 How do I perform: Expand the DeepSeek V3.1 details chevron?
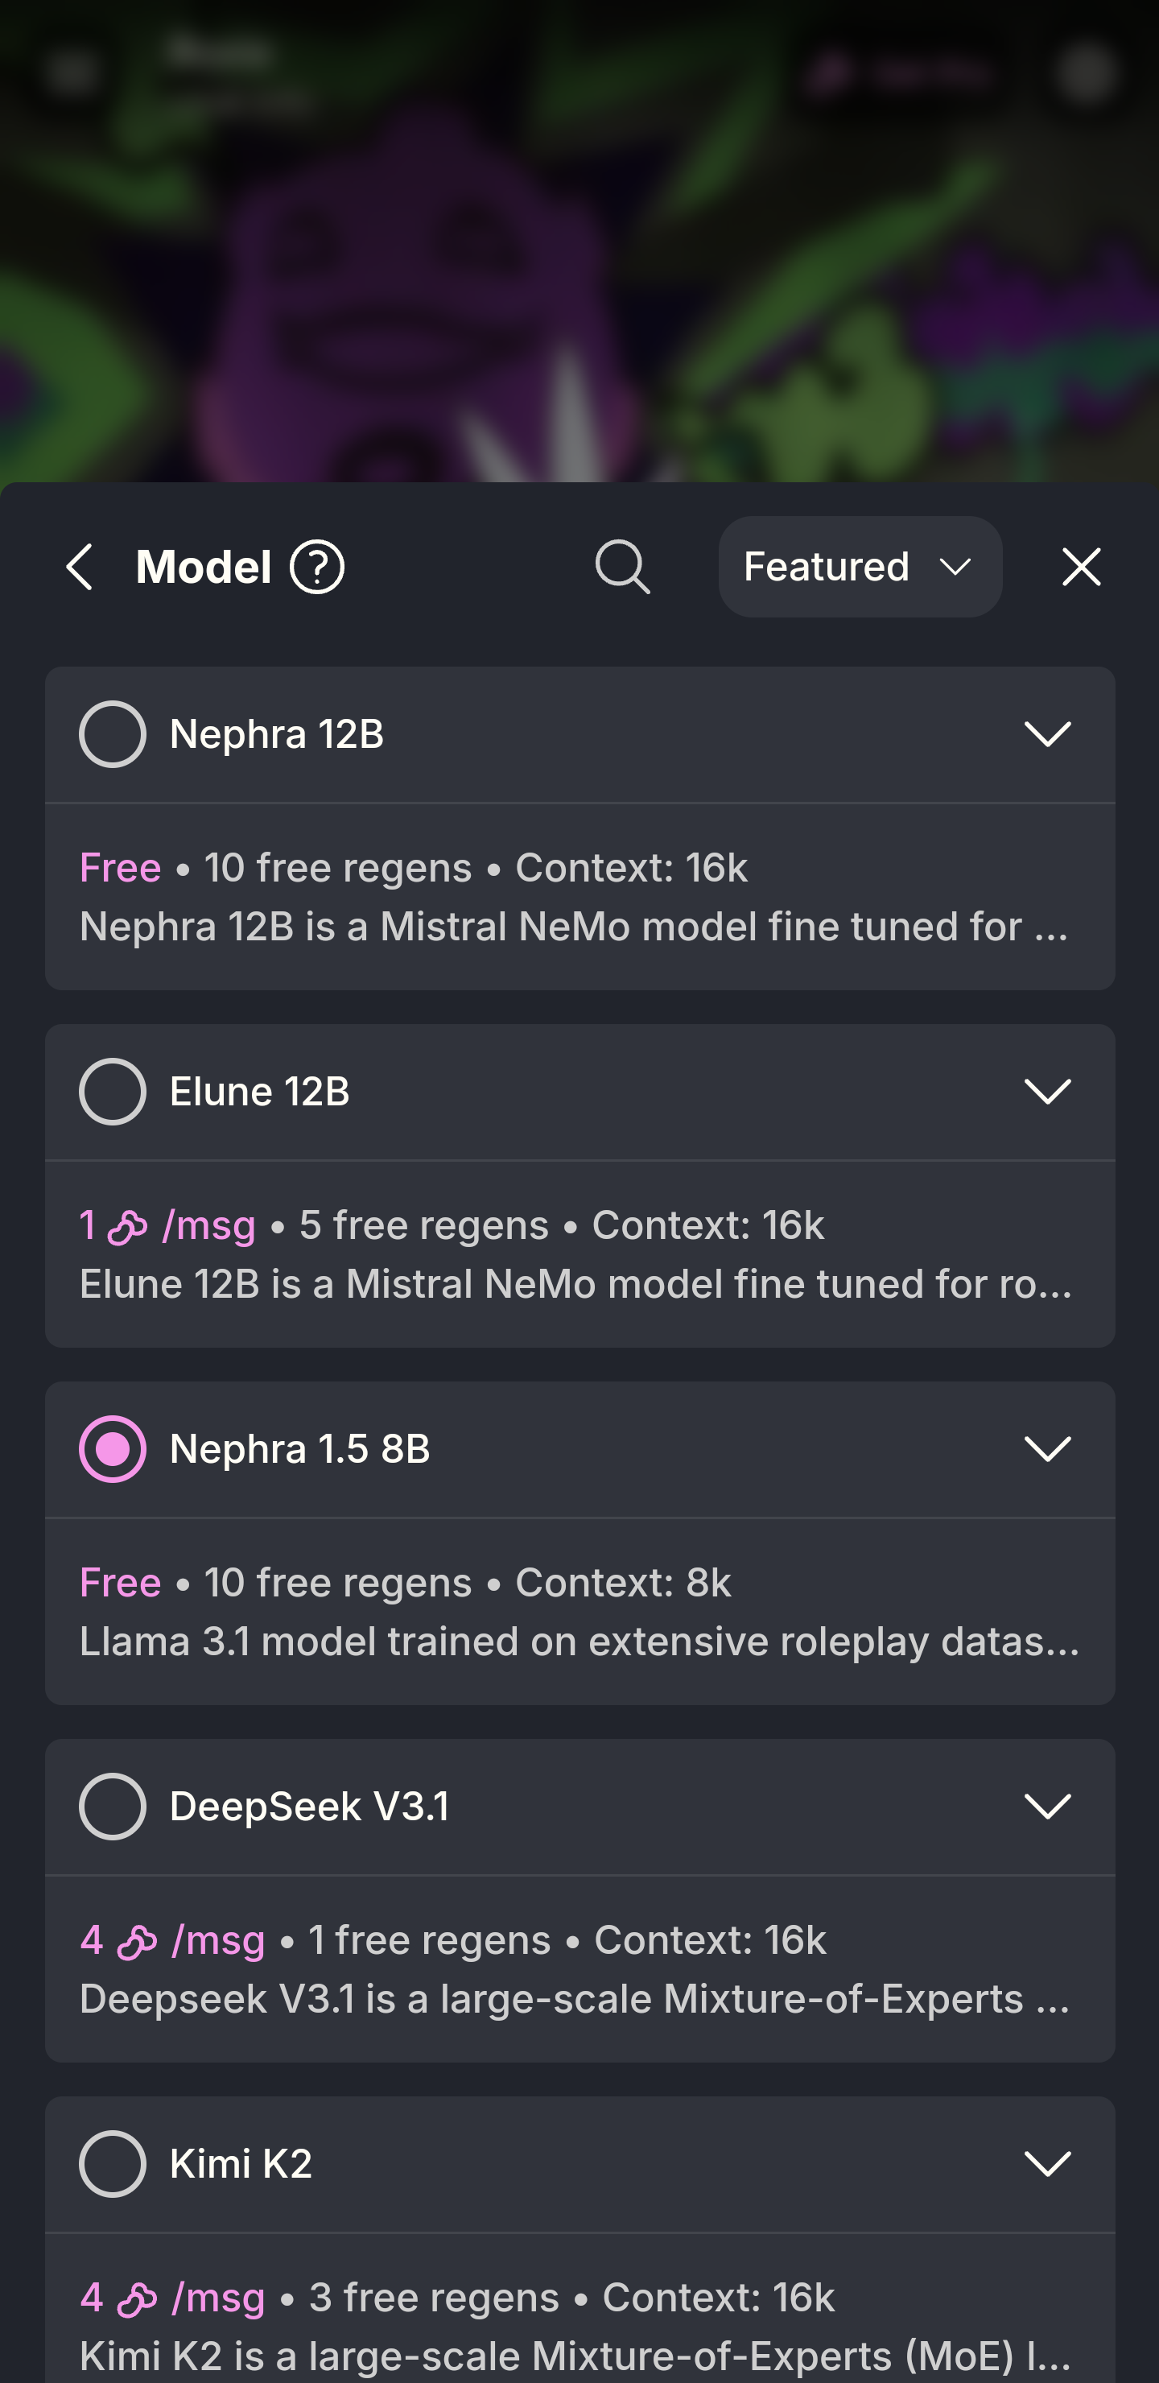[1047, 1807]
